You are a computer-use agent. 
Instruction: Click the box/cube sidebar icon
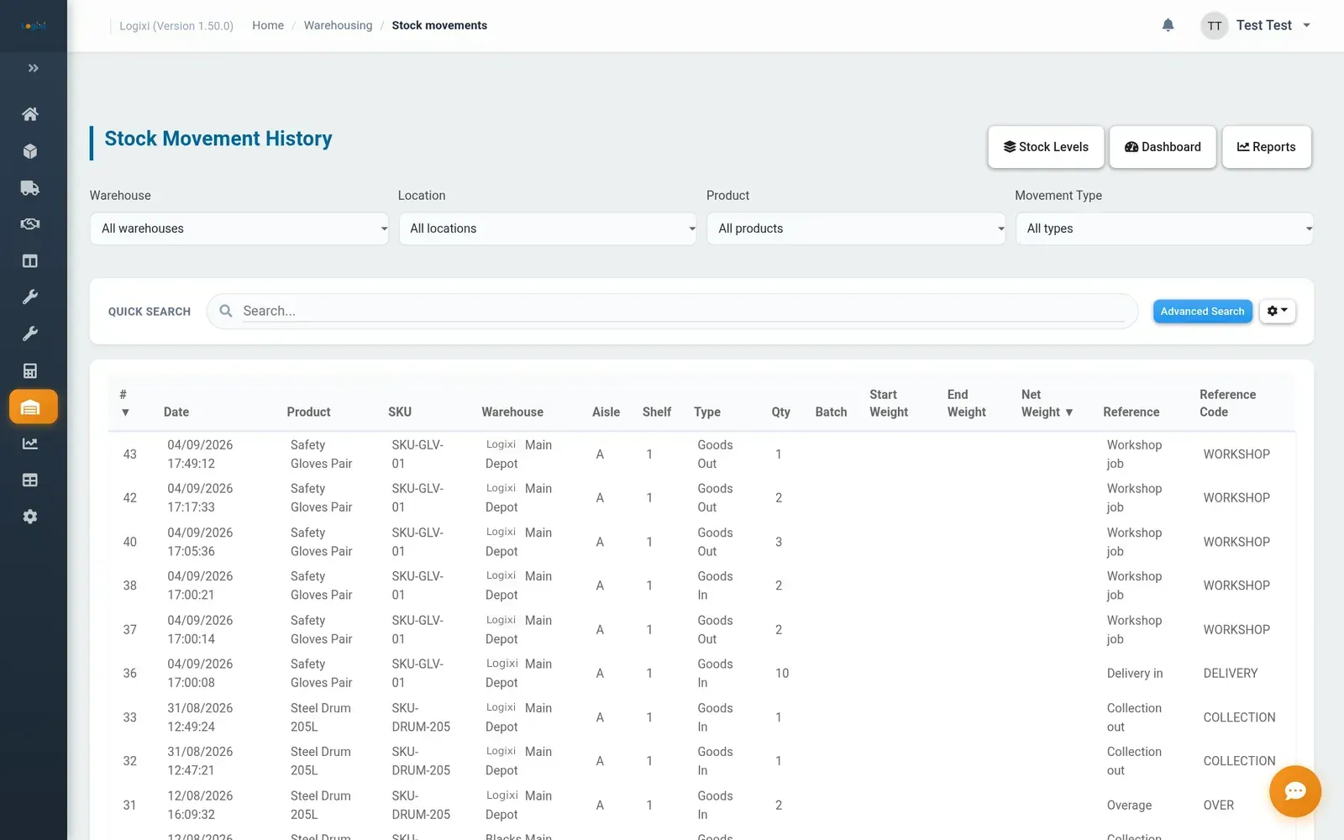coord(30,151)
